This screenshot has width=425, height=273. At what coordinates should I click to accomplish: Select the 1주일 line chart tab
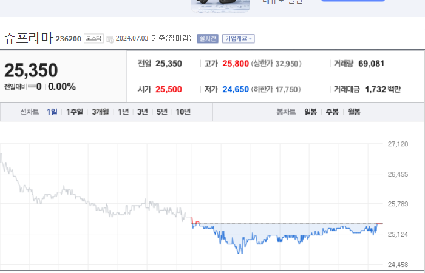(x=75, y=112)
